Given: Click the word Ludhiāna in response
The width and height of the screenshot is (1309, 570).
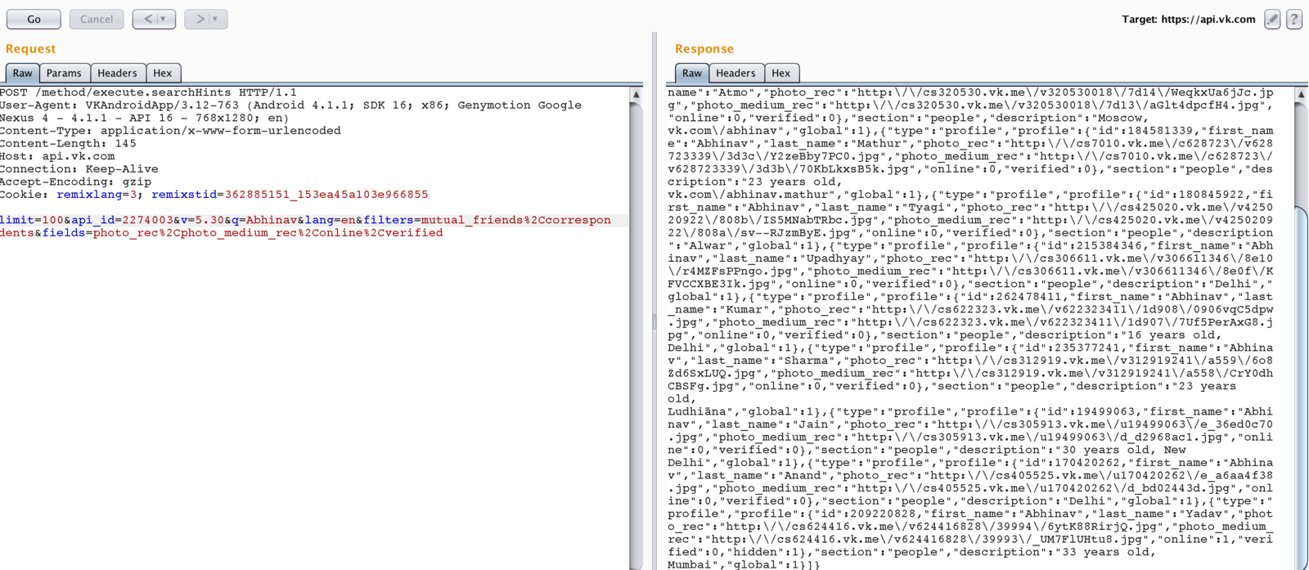Looking at the screenshot, I should pyautogui.click(x=696, y=412).
